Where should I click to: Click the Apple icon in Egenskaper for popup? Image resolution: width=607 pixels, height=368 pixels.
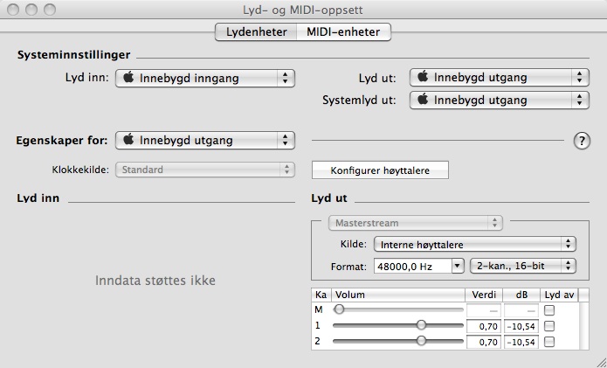[128, 140]
